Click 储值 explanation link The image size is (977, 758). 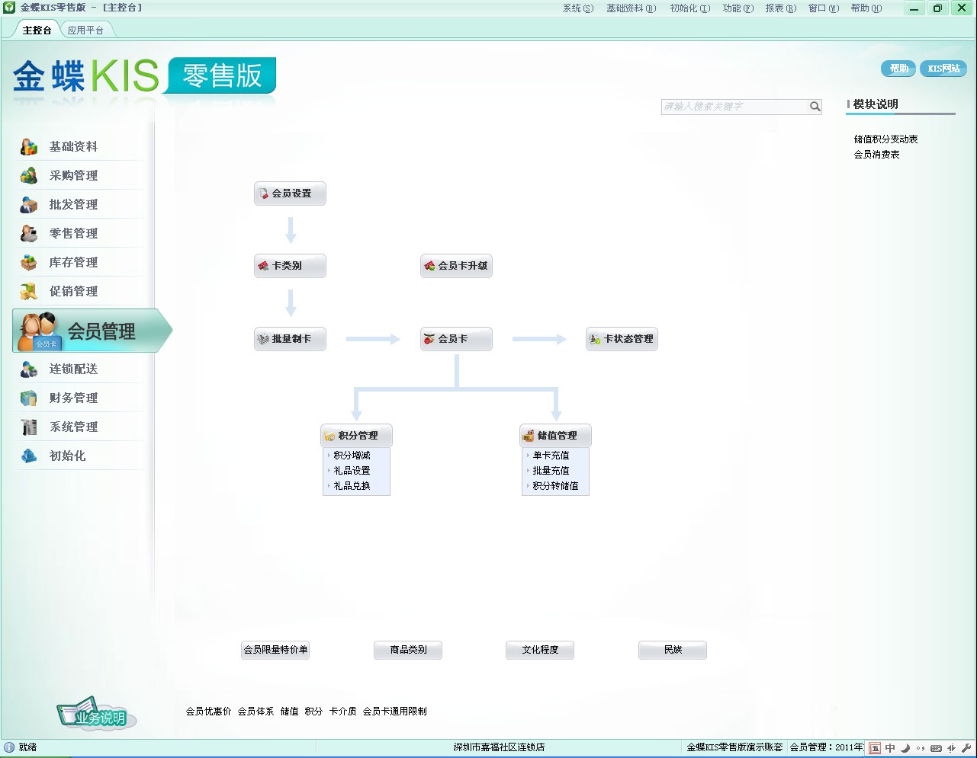pyautogui.click(x=289, y=712)
